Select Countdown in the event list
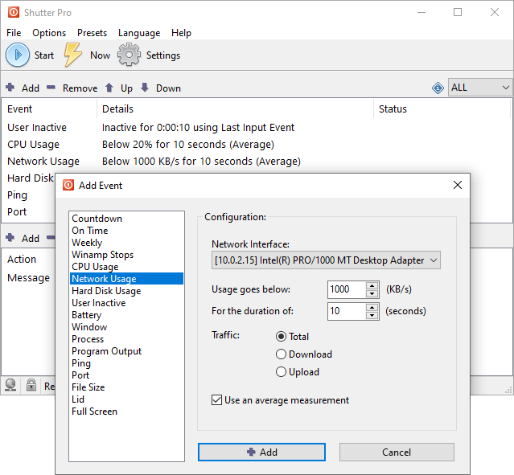Image resolution: width=514 pixels, height=475 pixels. (x=126, y=219)
